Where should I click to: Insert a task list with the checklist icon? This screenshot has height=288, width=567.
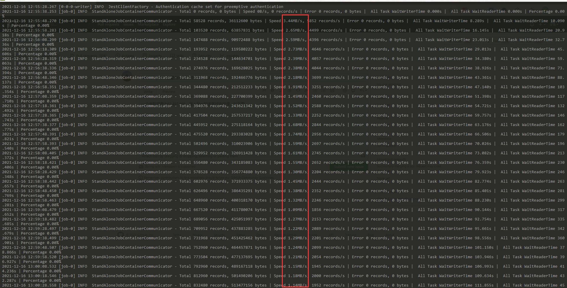pos(332,91)
